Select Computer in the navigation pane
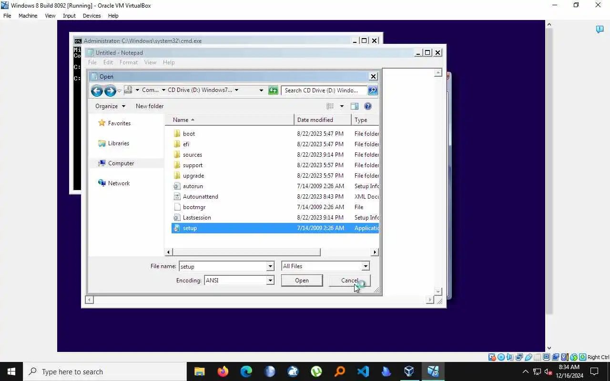 pyautogui.click(x=116, y=163)
